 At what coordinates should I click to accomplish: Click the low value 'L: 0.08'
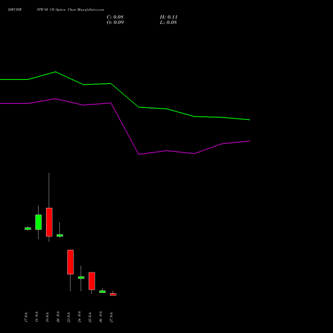[168, 23]
